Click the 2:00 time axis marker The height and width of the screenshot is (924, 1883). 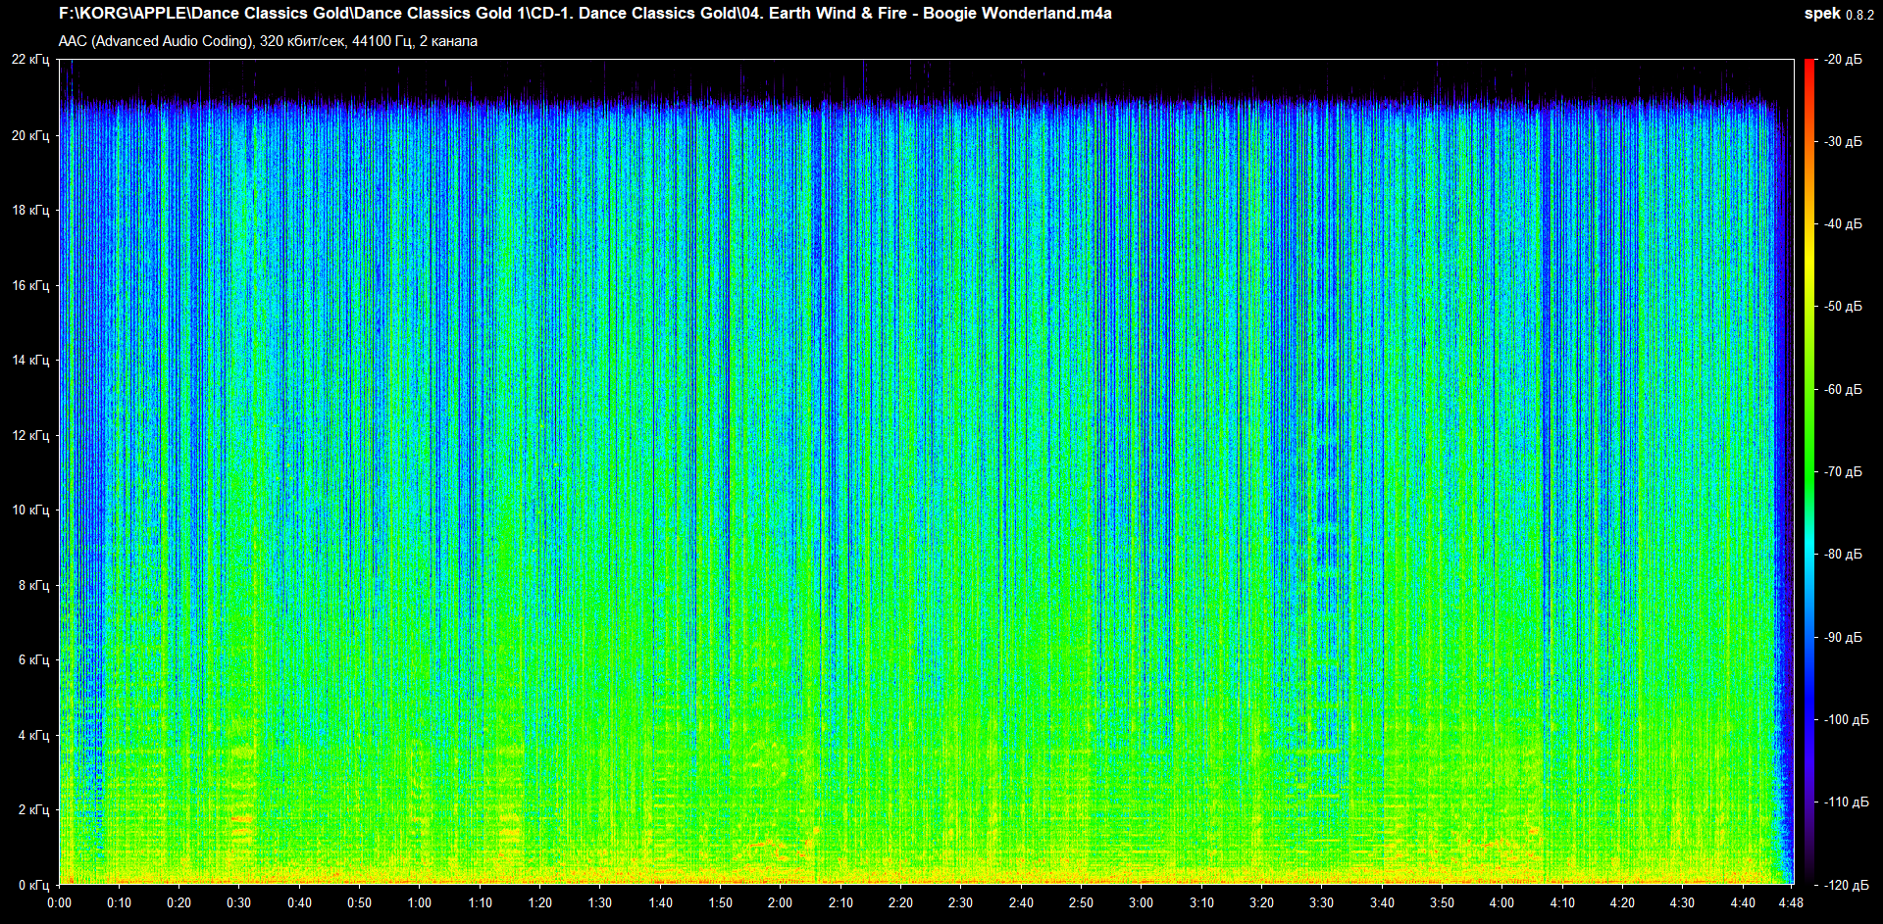[x=780, y=902]
